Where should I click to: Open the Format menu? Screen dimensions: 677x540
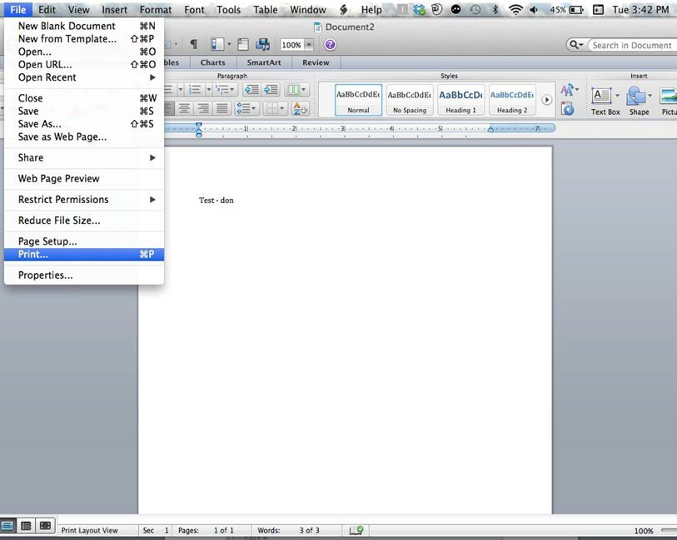point(156,9)
